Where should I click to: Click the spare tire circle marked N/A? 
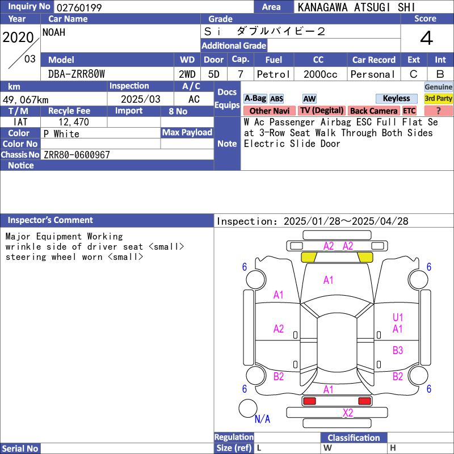247,408
